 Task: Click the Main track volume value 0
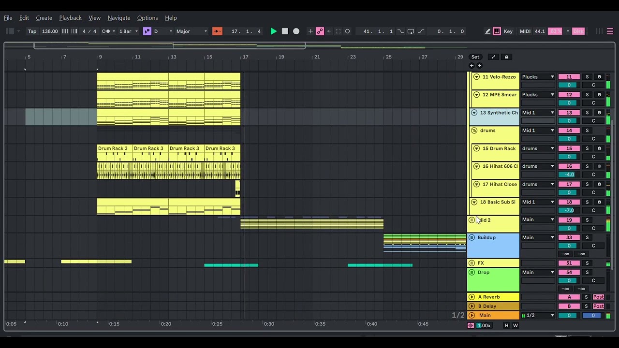[569, 315]
